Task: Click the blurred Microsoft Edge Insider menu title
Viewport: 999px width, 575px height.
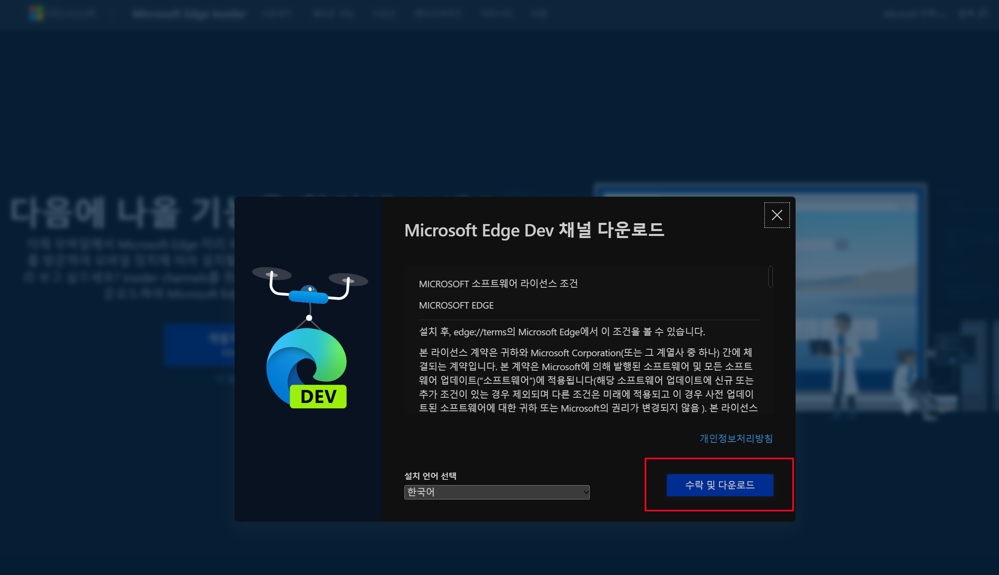Action: click(189, 14)
